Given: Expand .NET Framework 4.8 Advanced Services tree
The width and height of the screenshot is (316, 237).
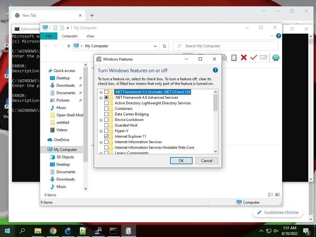Looking at the screenshot, I should coord(101,98).
